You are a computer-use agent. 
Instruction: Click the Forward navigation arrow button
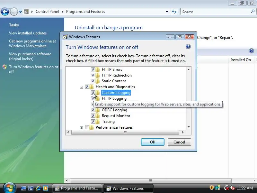pyautogui.click(x=14, y=12)
